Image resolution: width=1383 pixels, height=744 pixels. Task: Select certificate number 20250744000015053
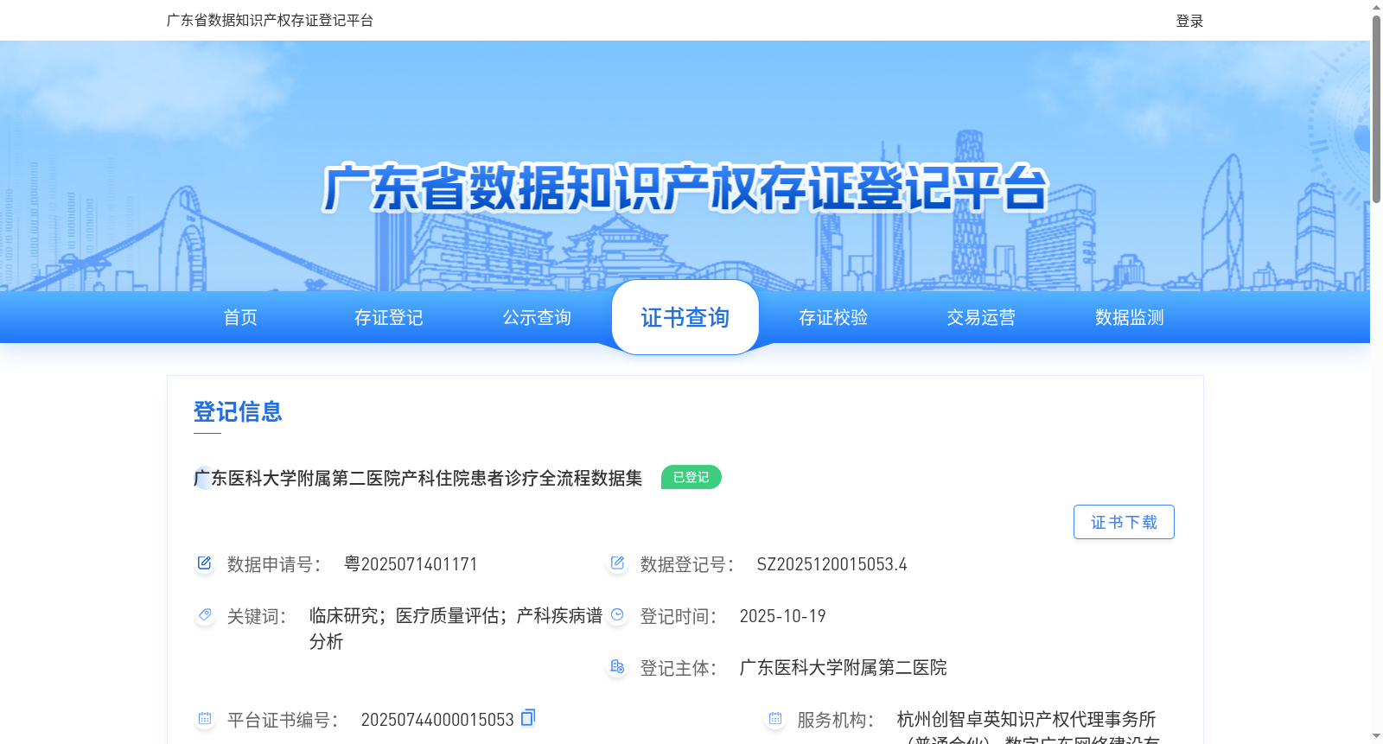click(x=437, y=720)
